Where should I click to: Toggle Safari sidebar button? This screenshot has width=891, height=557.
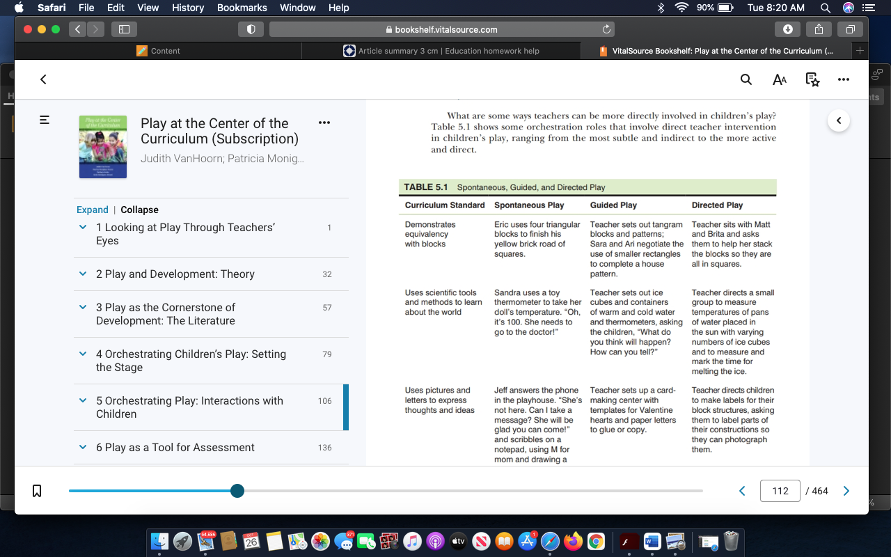tap(124, 29)
